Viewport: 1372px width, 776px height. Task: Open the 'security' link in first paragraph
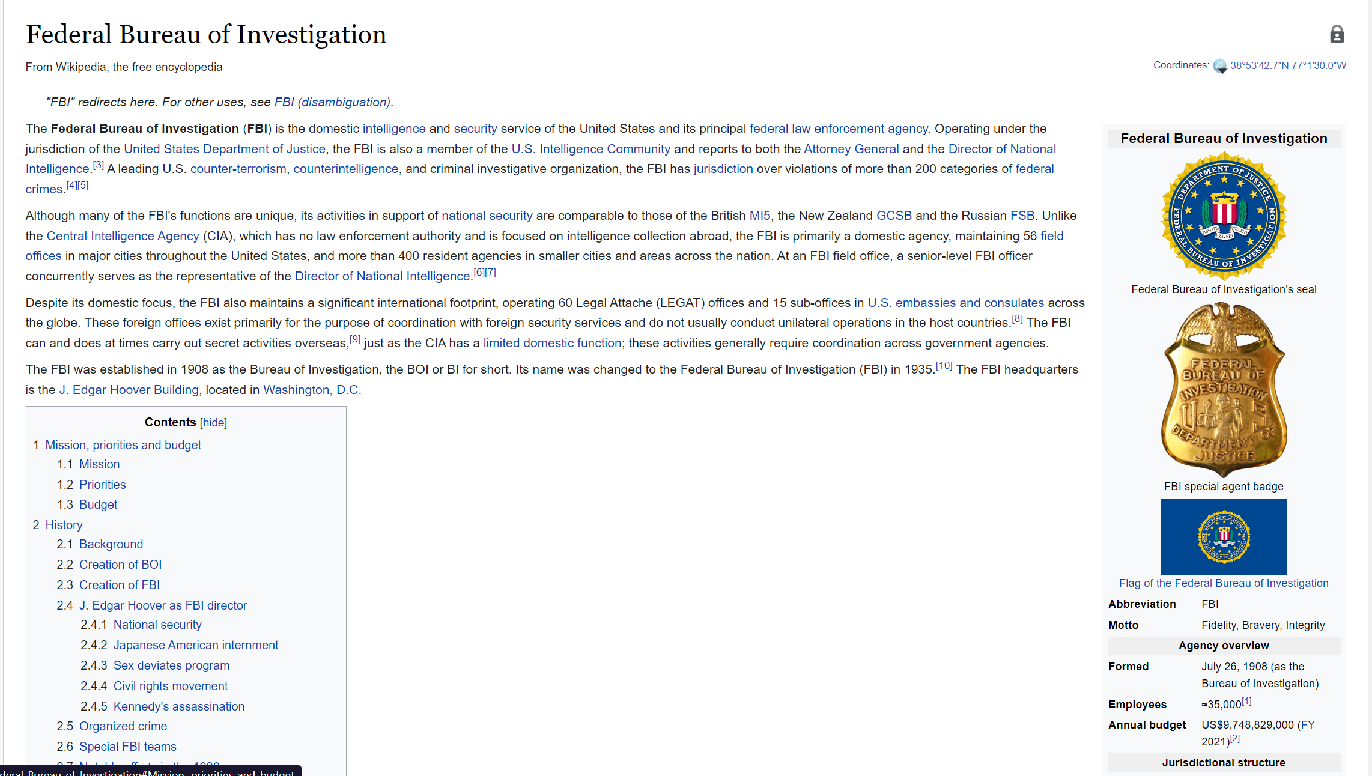(475, 129)
